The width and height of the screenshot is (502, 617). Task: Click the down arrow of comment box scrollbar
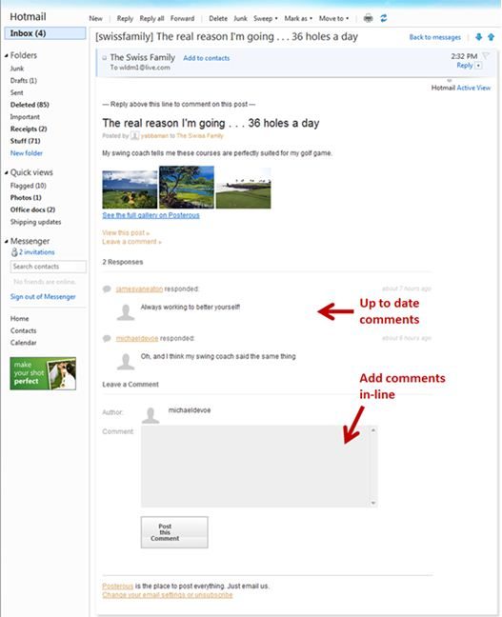pyautogui.click(x=372, y=503)
